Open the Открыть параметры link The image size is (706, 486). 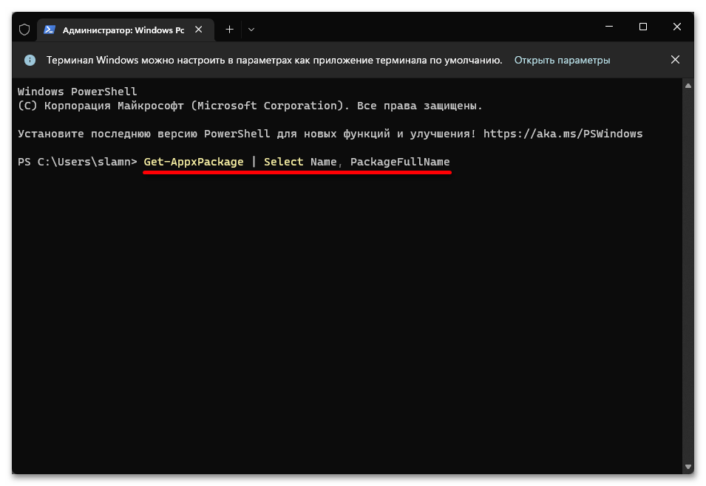562,60
